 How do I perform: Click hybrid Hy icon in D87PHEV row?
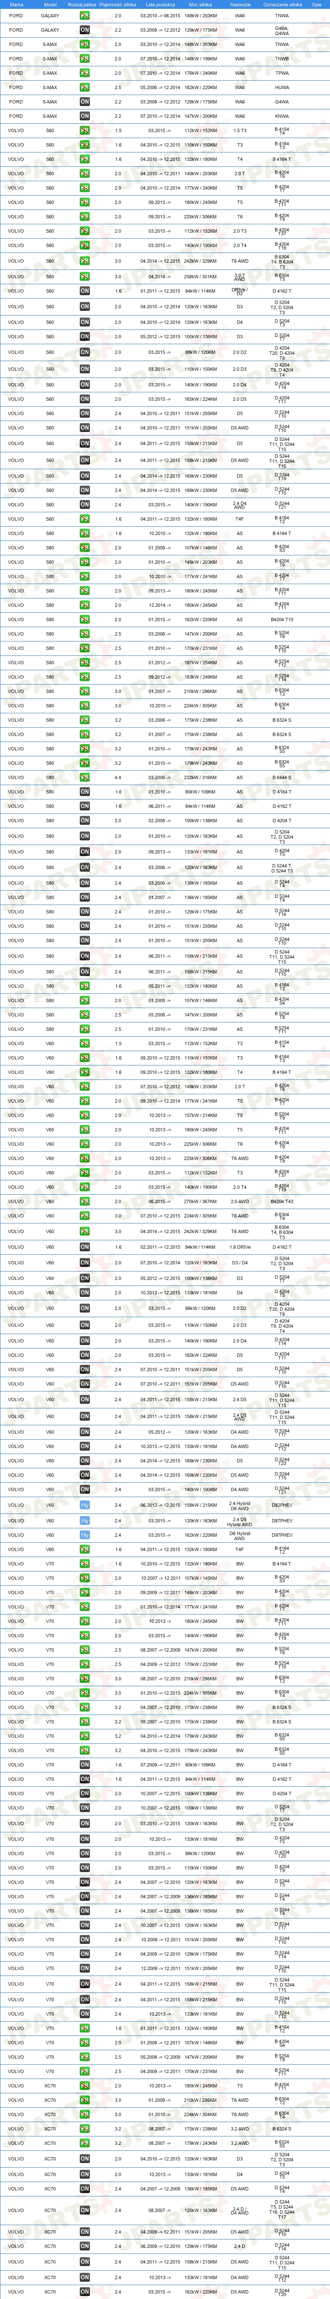point(85,1520)
